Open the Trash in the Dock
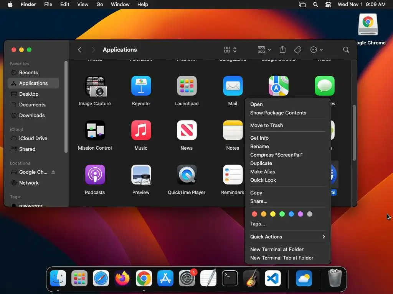The image size is (393, 294). (335, 278)
